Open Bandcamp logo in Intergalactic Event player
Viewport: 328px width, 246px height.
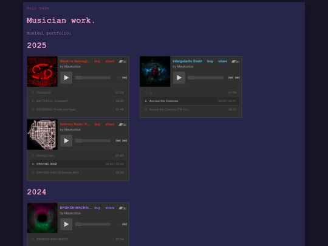[x=236, y=61]
